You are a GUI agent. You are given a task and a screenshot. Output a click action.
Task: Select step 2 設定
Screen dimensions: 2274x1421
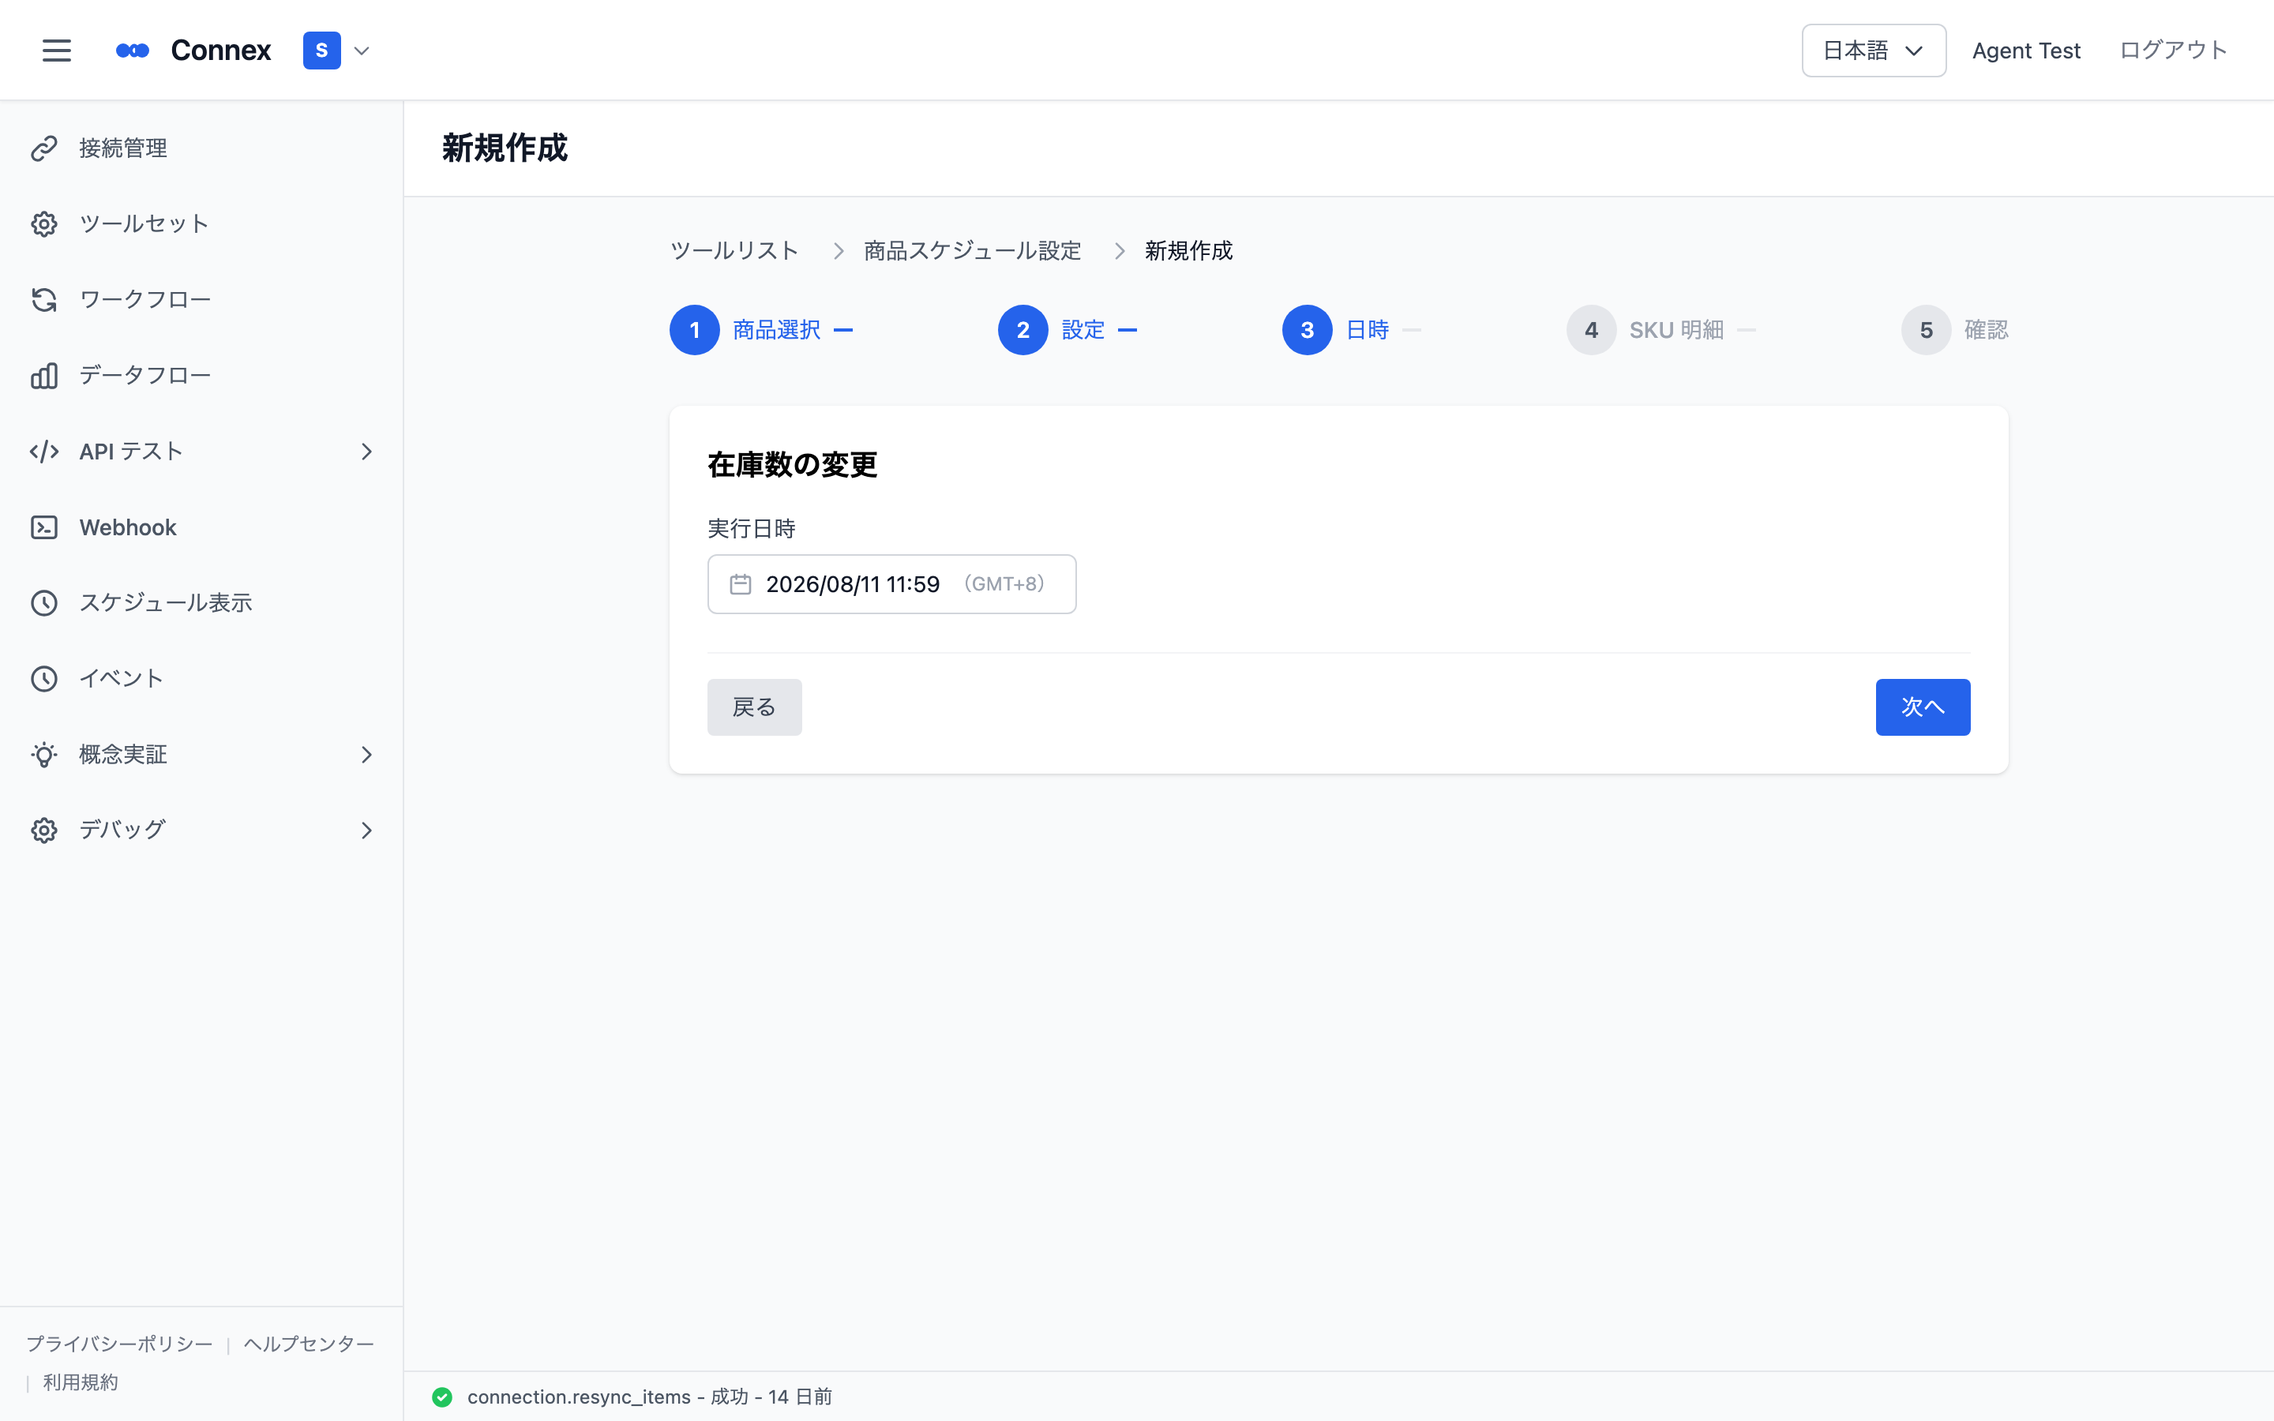pyautogui.click(x=1052, y=330)
